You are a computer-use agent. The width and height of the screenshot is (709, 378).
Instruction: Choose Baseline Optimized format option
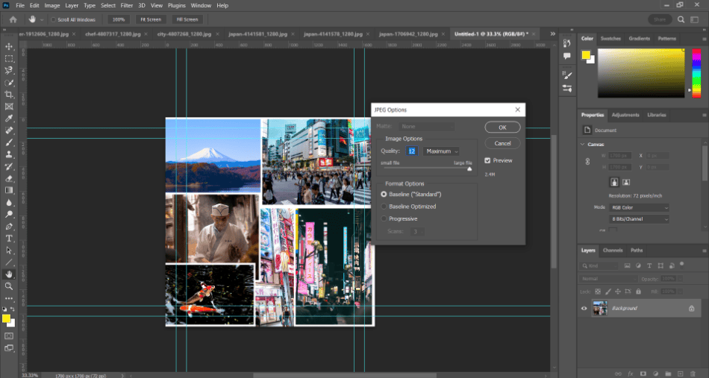pos(384,207)
